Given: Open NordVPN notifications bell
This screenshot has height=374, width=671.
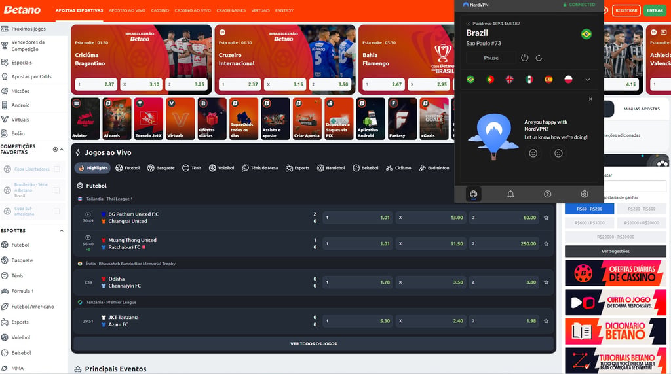Looking at the screenshot, I should [x=510, y=194].
